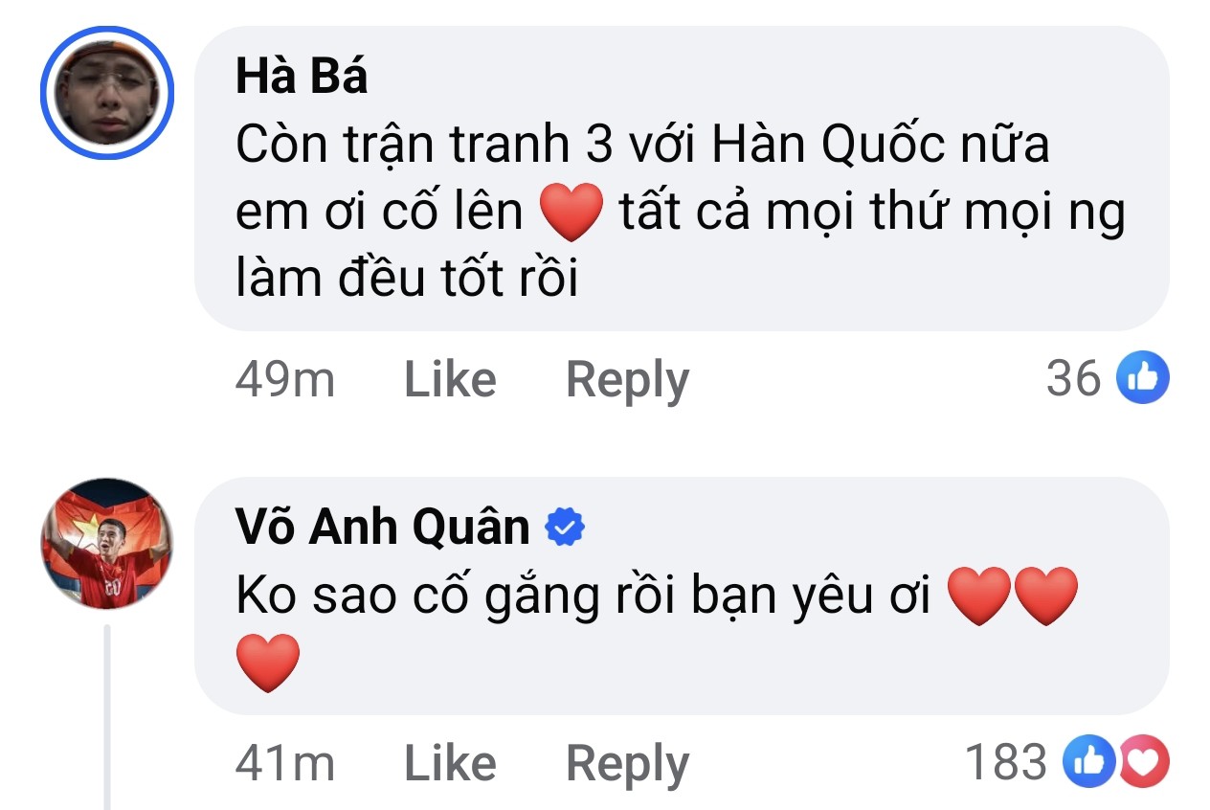Click the verified badge next to Võ Anh Quân
The height and width of the screenshot is (810, 1210).
pyautogui.click(x=562, y=524)
